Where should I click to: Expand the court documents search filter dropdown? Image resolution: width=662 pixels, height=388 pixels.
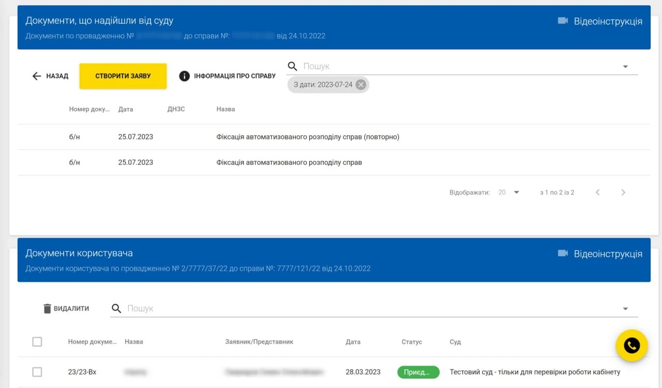(625, 67)
